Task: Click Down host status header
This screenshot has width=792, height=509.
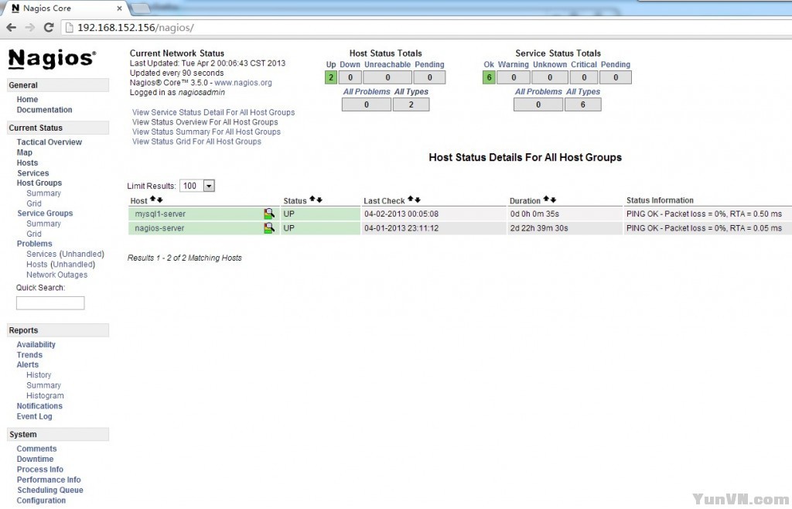Action: pos(350,65)
